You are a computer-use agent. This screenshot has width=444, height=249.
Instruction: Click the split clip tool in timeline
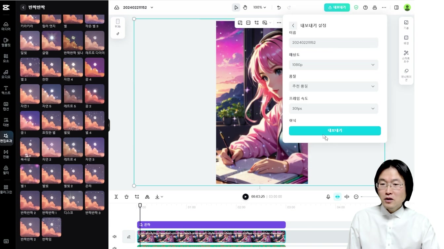tap(116, 197)
